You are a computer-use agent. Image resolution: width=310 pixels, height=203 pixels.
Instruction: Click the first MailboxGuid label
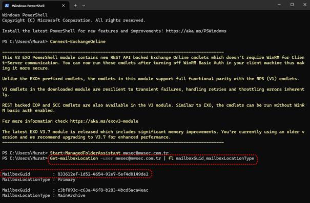(x=16, y=174)
